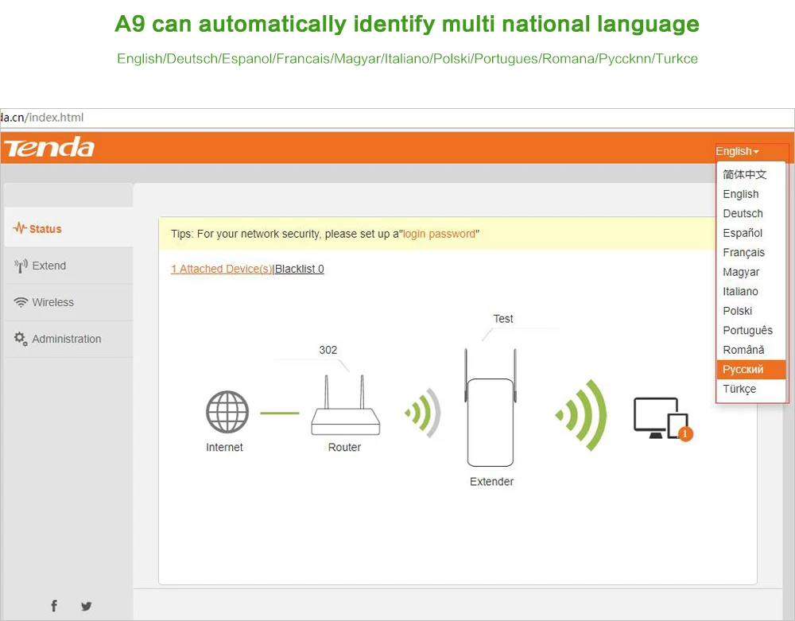
Task: Open the English language dropdown
Action: pyautogui.click(x=737, y=151)
